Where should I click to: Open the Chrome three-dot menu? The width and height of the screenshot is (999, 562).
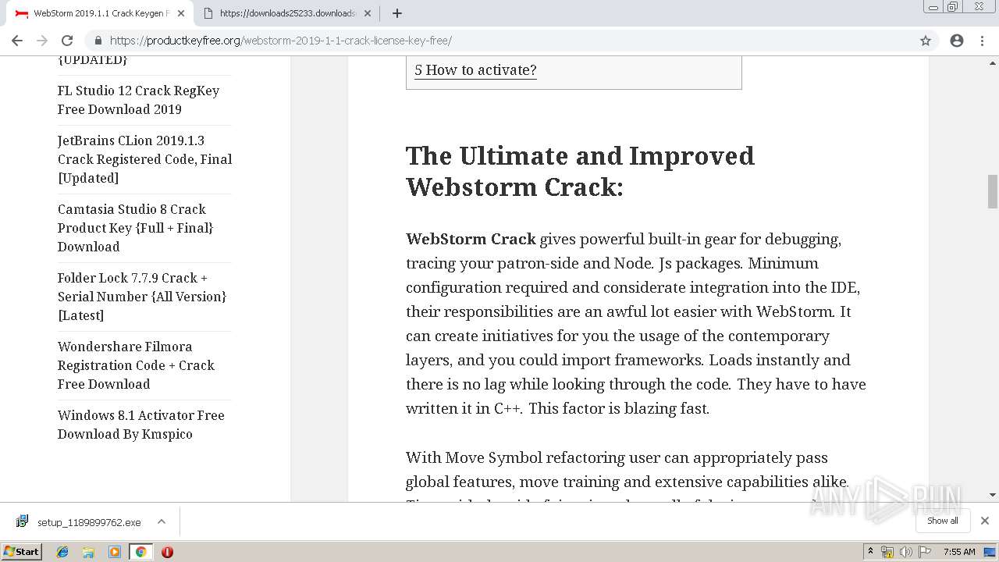982,41
